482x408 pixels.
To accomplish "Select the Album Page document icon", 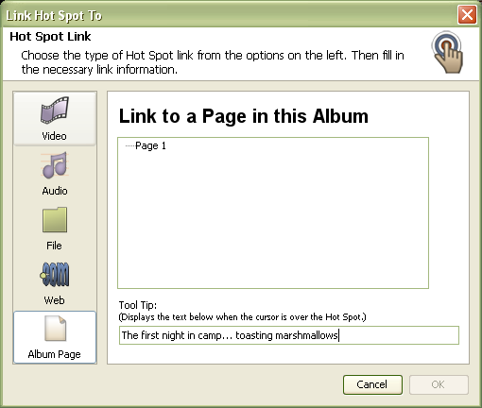I will tap(56, 329).
